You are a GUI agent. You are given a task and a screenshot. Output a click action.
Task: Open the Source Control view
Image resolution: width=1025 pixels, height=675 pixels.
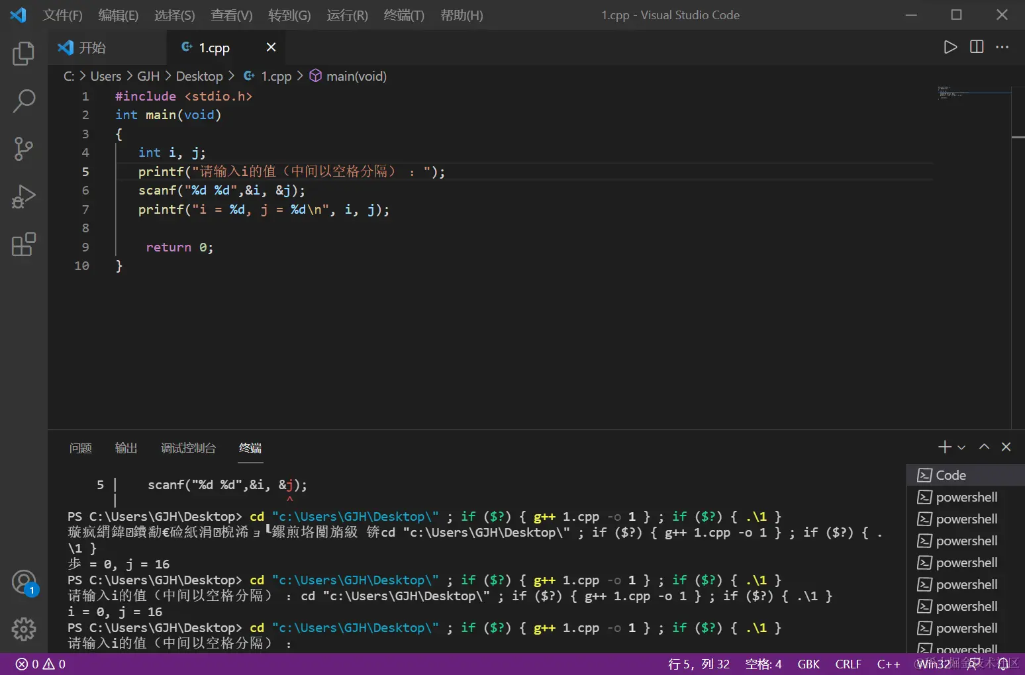point(24,149)
